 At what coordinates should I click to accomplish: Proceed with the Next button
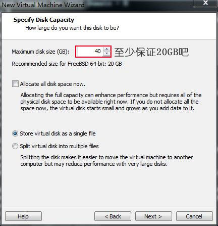coord(153,216)
